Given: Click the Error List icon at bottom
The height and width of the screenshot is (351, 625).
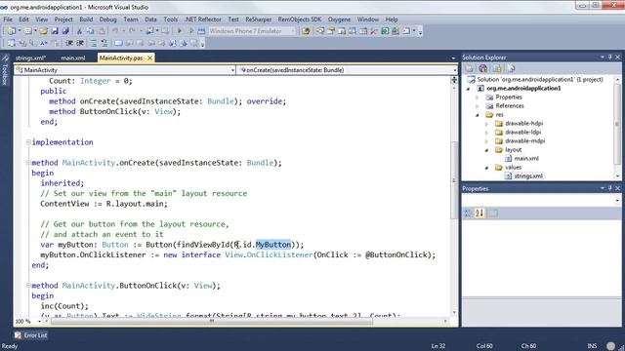Looking at the screenshot, I should (18, 335).
